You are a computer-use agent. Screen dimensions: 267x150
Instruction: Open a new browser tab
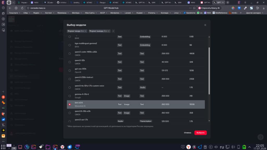[228, 3]
